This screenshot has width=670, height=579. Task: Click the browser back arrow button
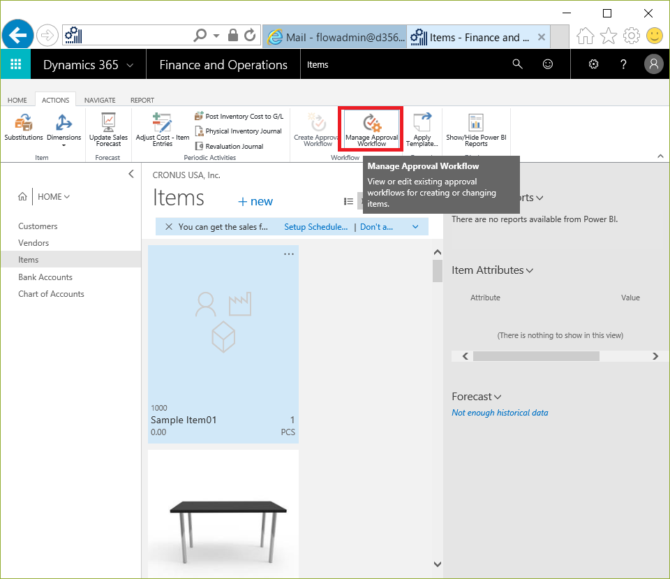[x=17, y=35]
